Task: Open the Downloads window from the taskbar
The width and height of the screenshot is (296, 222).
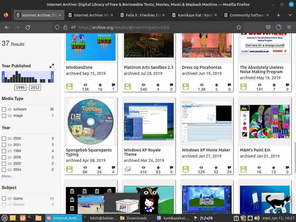Action: [134, 218]
